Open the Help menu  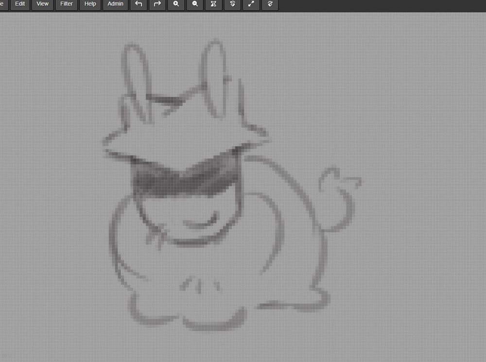point(90,4)
